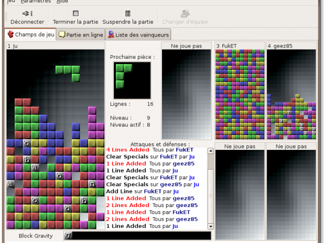Click scroll-up arrow of attacks log
The image size is (324, 243).
[211, 151]
